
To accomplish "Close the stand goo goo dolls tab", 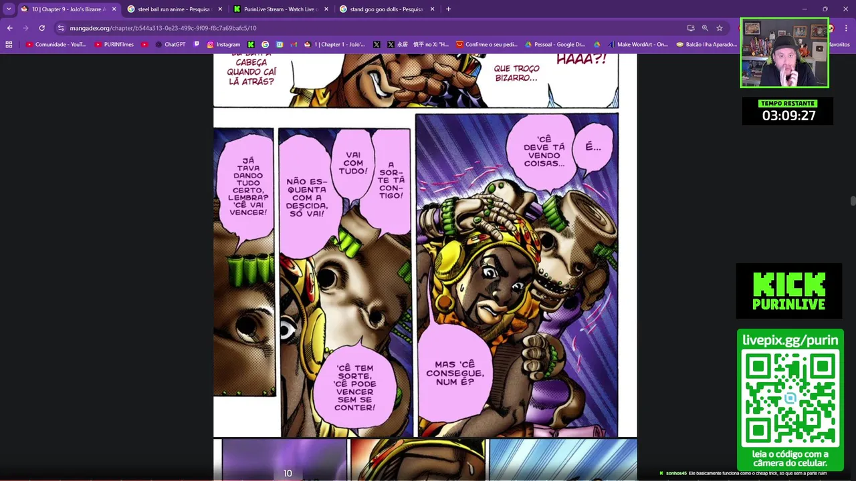I will (x=433, y=9).
